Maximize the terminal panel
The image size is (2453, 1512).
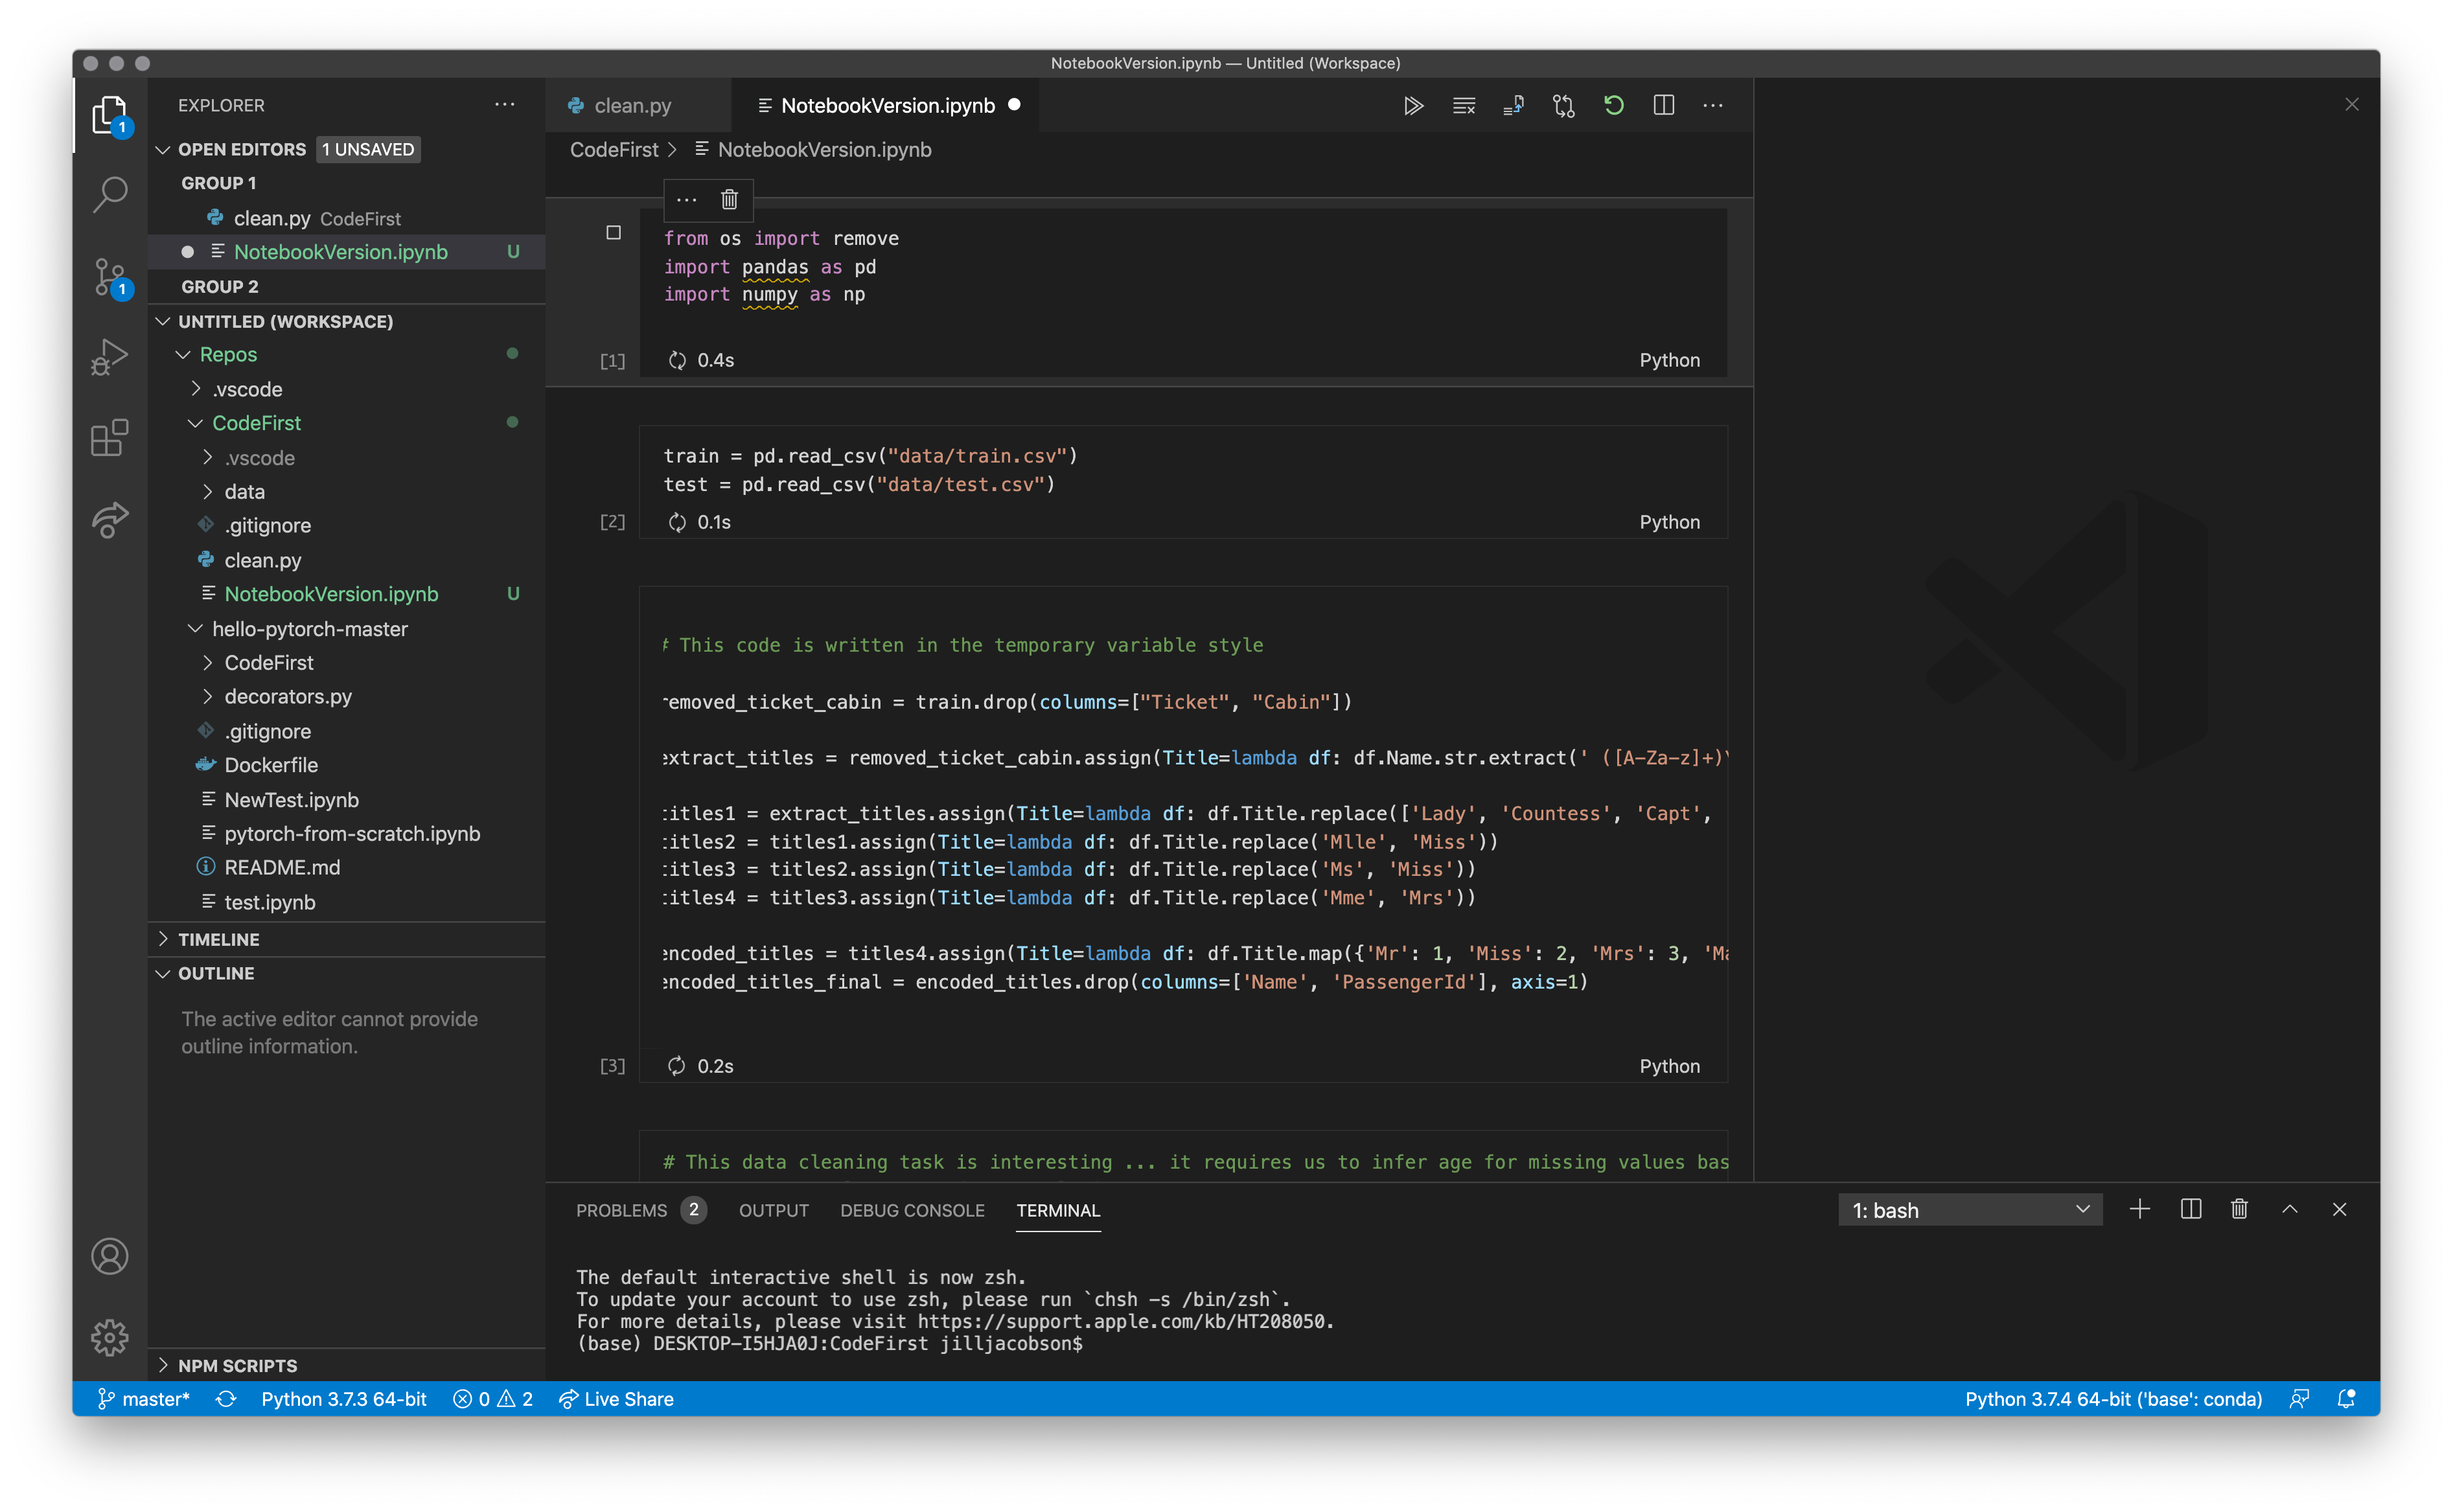2289,1209
